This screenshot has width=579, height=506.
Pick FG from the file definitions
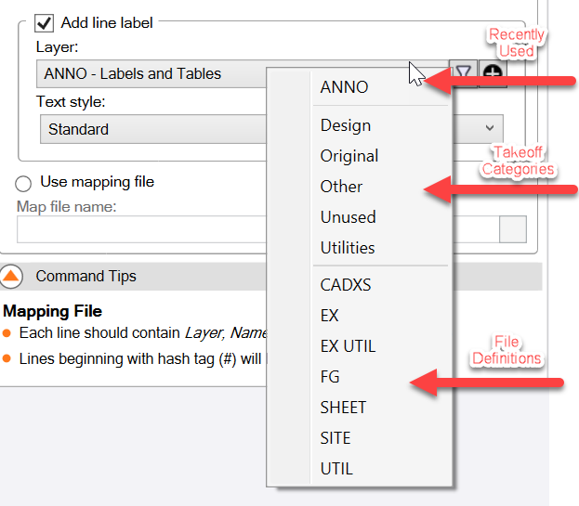pyautogui.click(x=330, y=377)
